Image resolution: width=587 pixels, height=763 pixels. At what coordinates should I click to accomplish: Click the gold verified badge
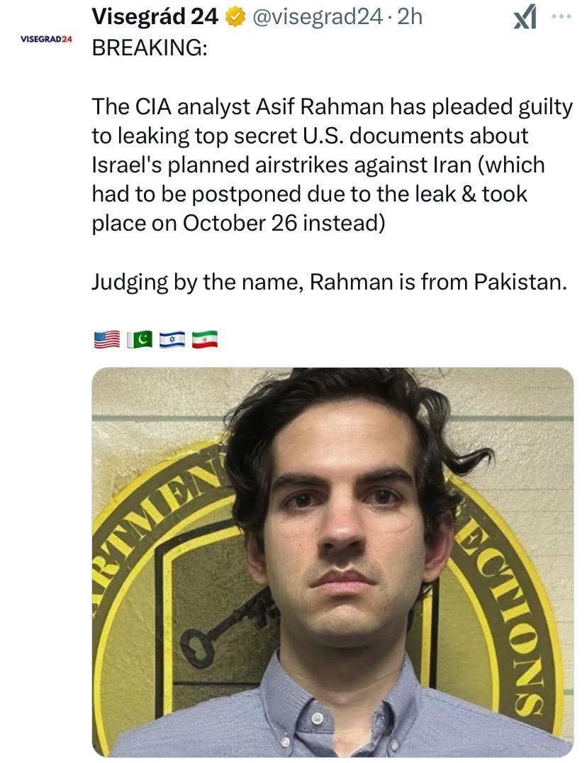click(x=235, y=18)
